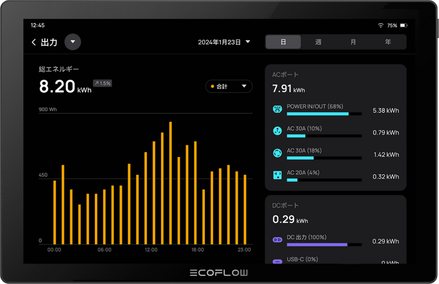Open the ACポート card header

[x=286, y=75]
